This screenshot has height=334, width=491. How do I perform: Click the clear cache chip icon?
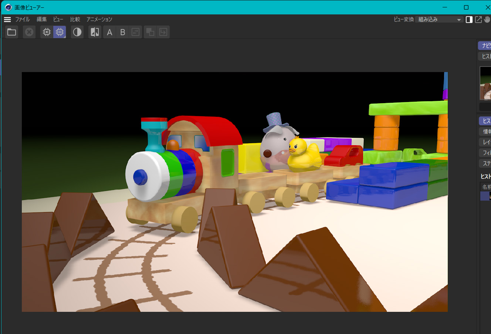click(x=47, y=32)
